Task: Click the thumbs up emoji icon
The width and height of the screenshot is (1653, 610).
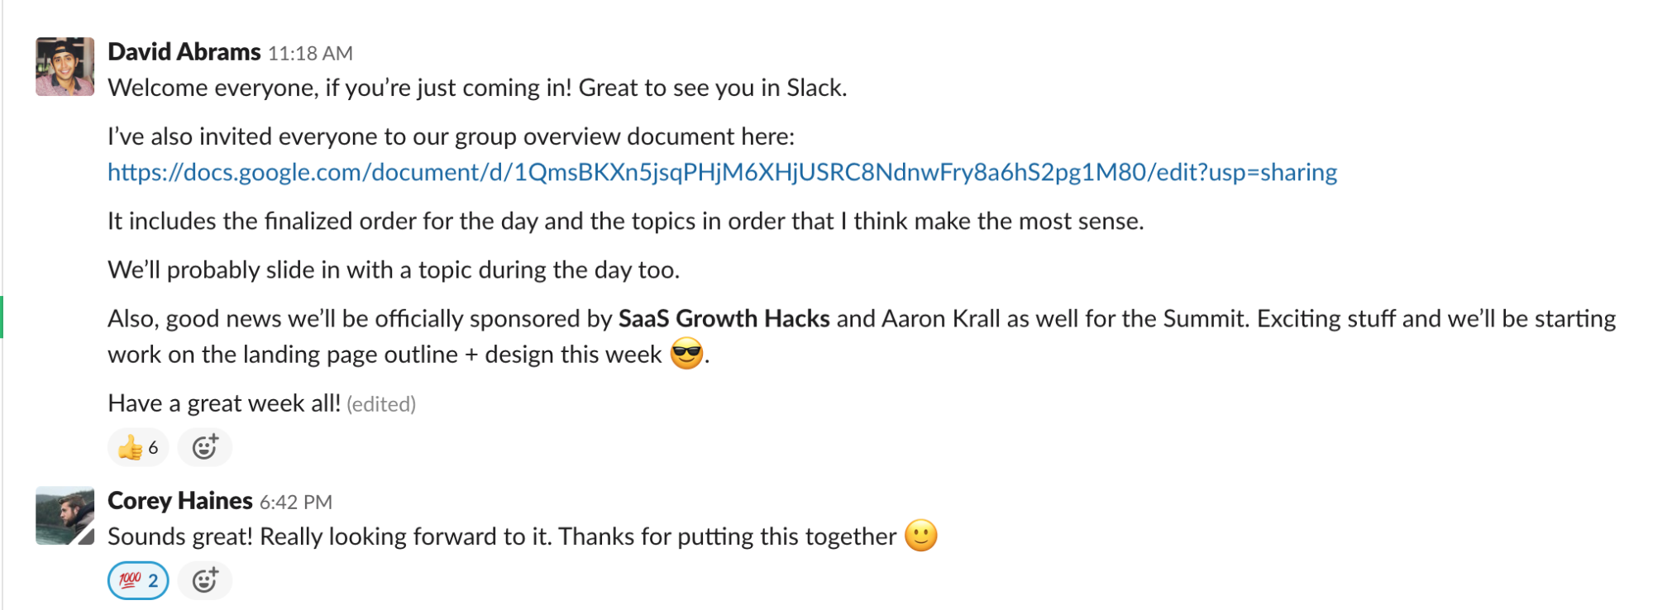Action: pyautogui.click(x=130, y=448)
